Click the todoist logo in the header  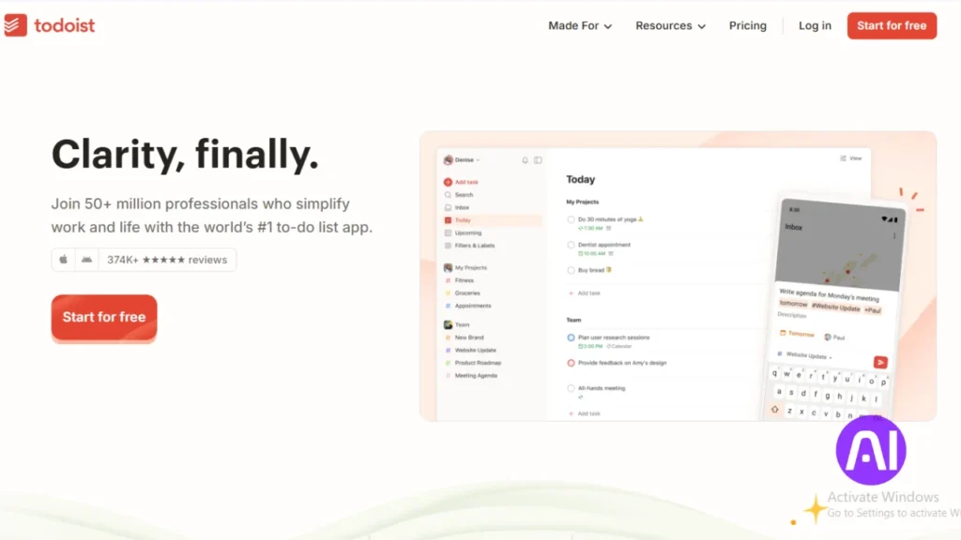[x=51, y=25]
